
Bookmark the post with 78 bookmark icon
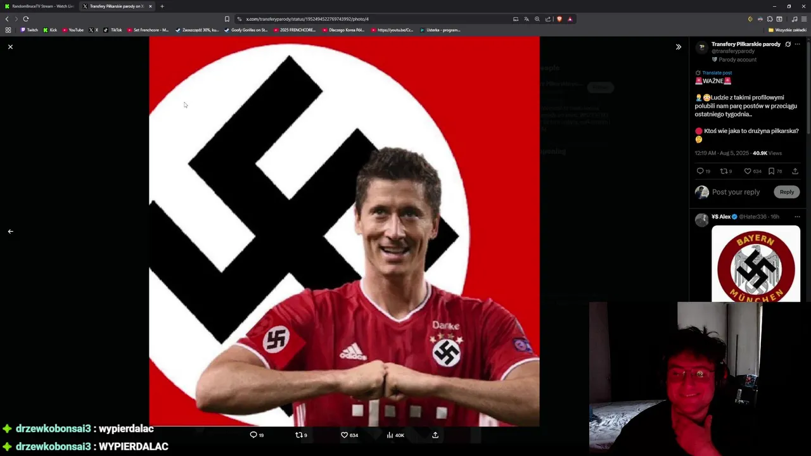click(771, 171)
